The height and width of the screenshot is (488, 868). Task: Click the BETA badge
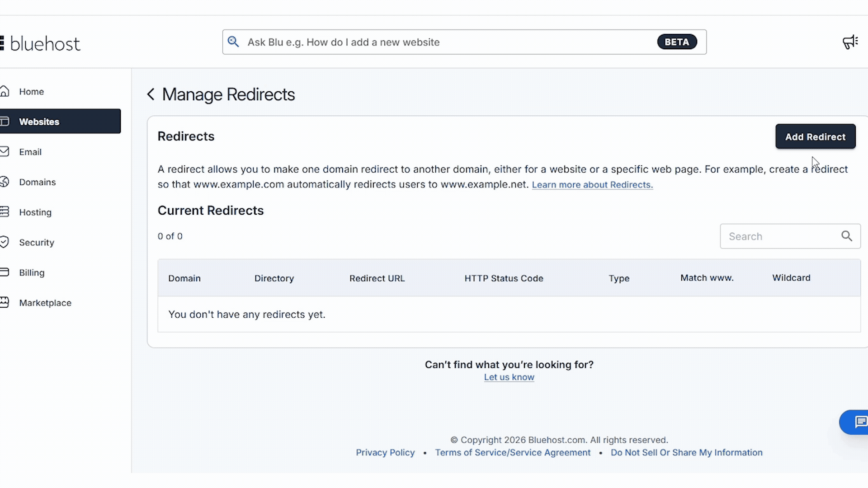pos(677,42)
